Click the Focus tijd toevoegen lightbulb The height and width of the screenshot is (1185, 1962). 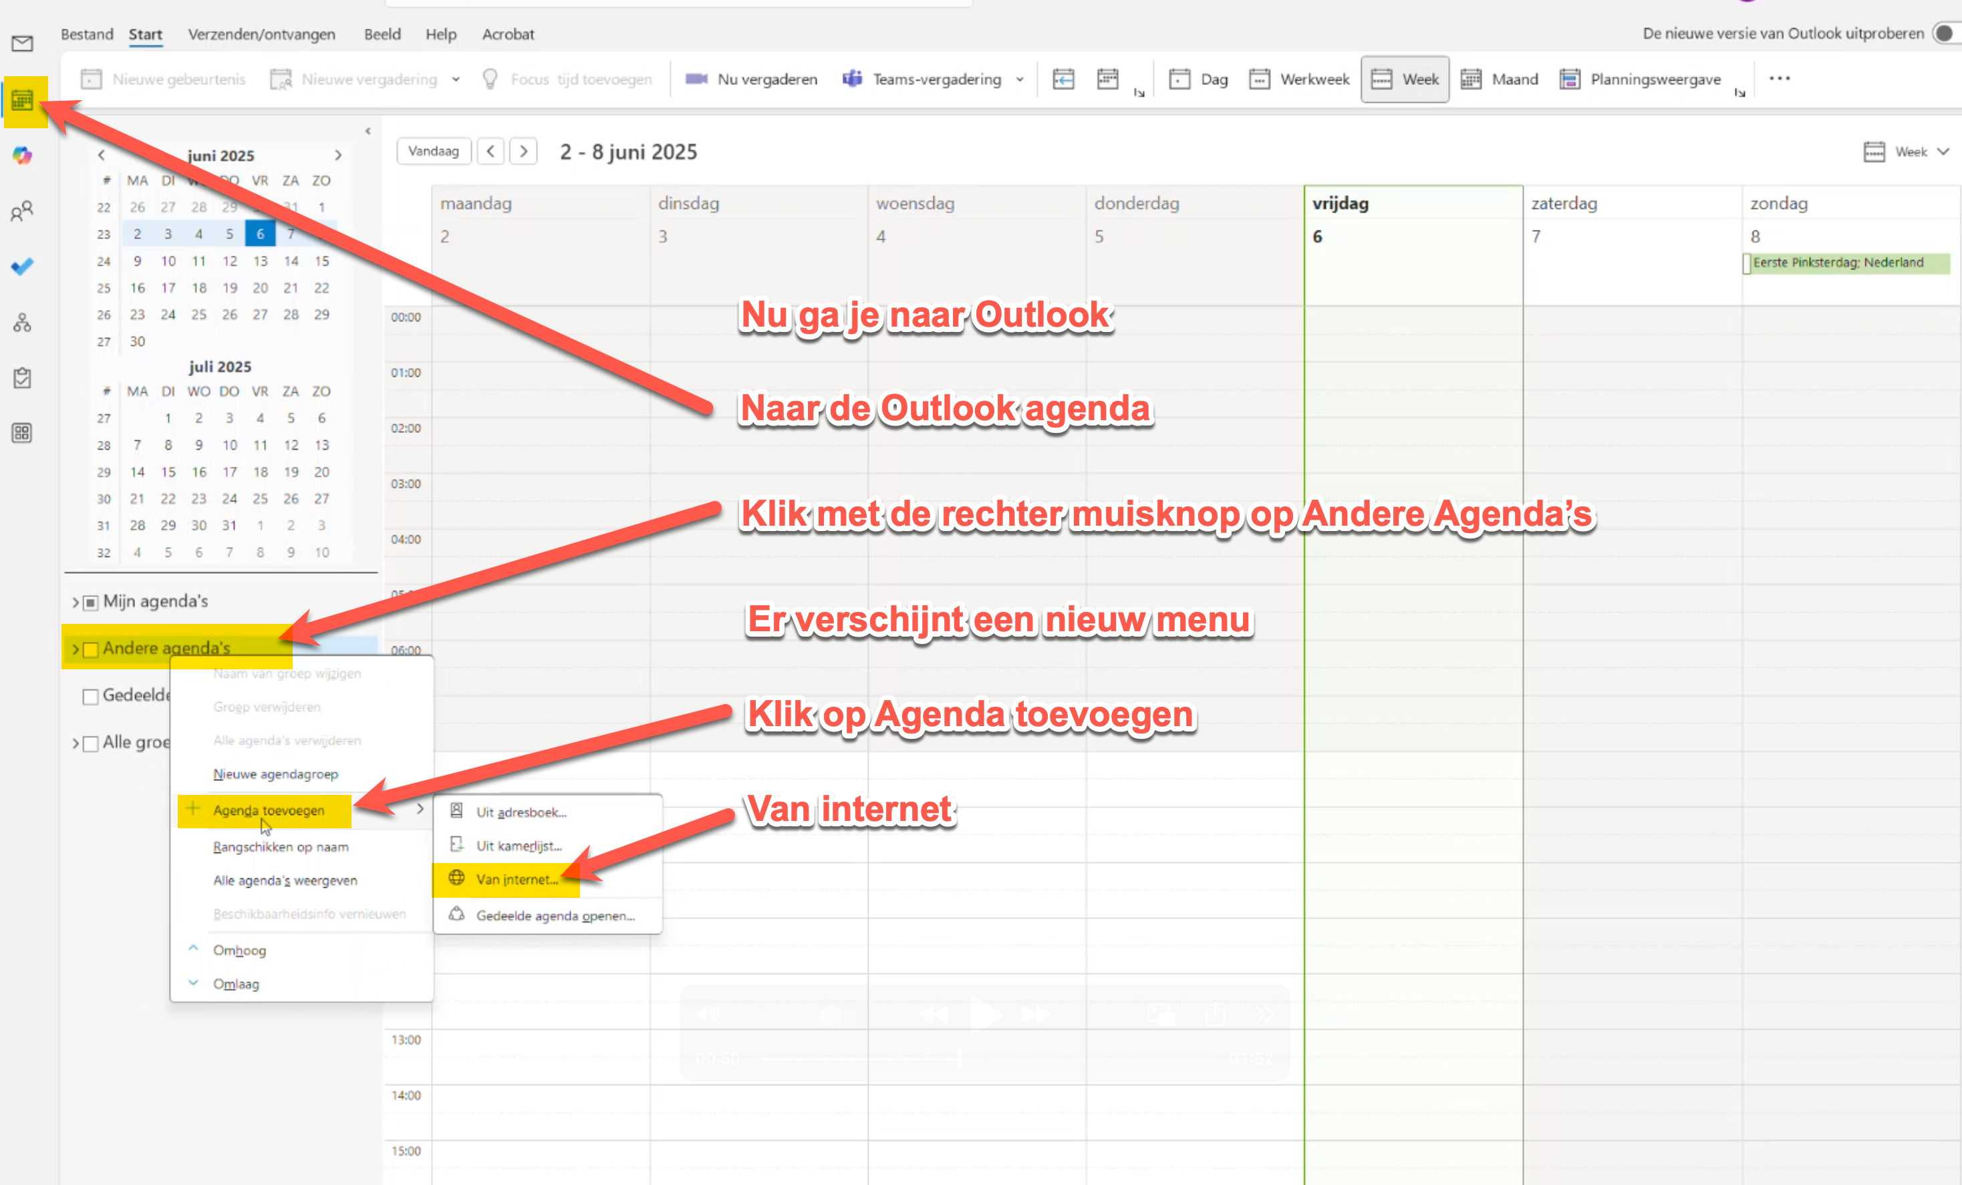[x=490, y=79]
